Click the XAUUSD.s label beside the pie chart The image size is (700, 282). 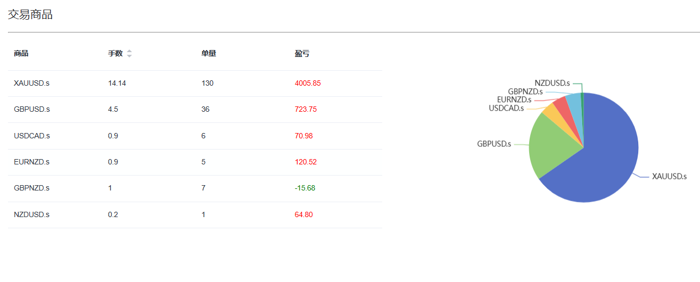669,177
